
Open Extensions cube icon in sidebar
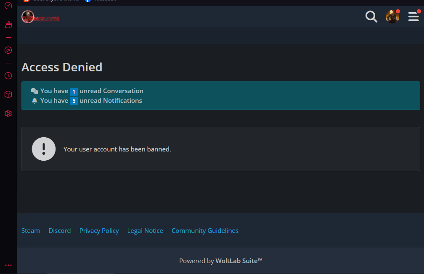pos(8,95)
